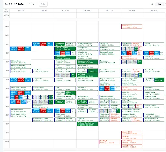Open Abhay Gupta 07:00 PM Monday event

(43, 106)
